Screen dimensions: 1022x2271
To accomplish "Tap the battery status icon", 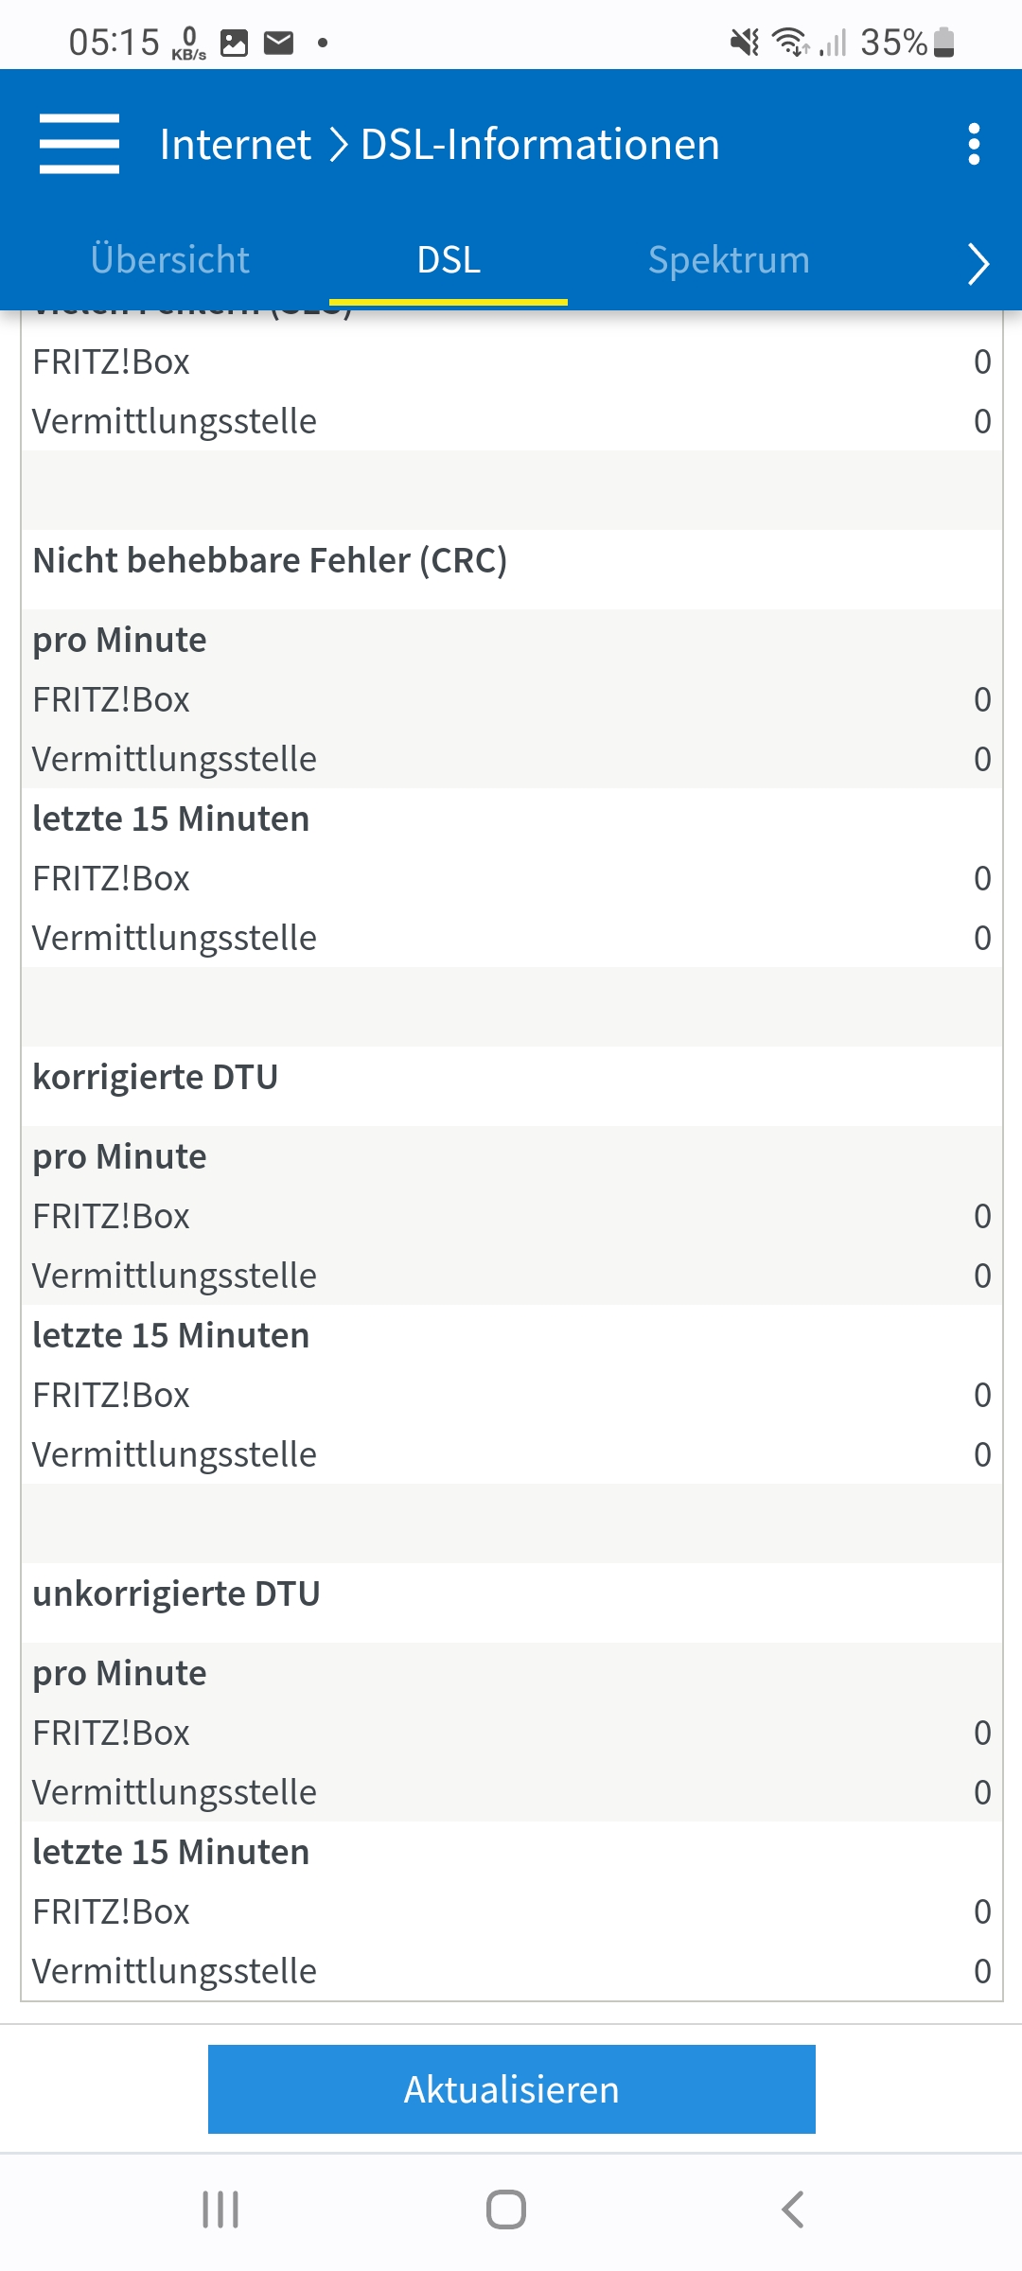I will click(943, 43).
